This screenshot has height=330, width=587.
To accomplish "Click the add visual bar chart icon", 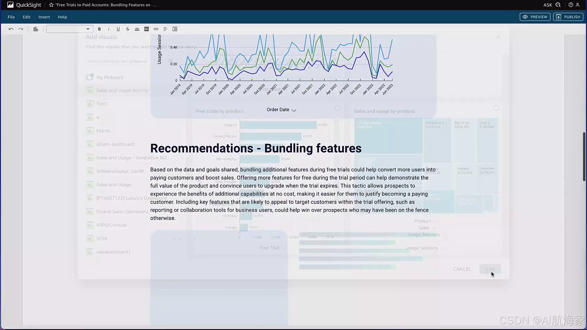I will pos(36,29).
